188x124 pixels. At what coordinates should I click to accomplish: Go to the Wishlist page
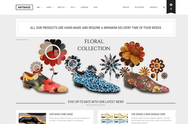(126, 7)
